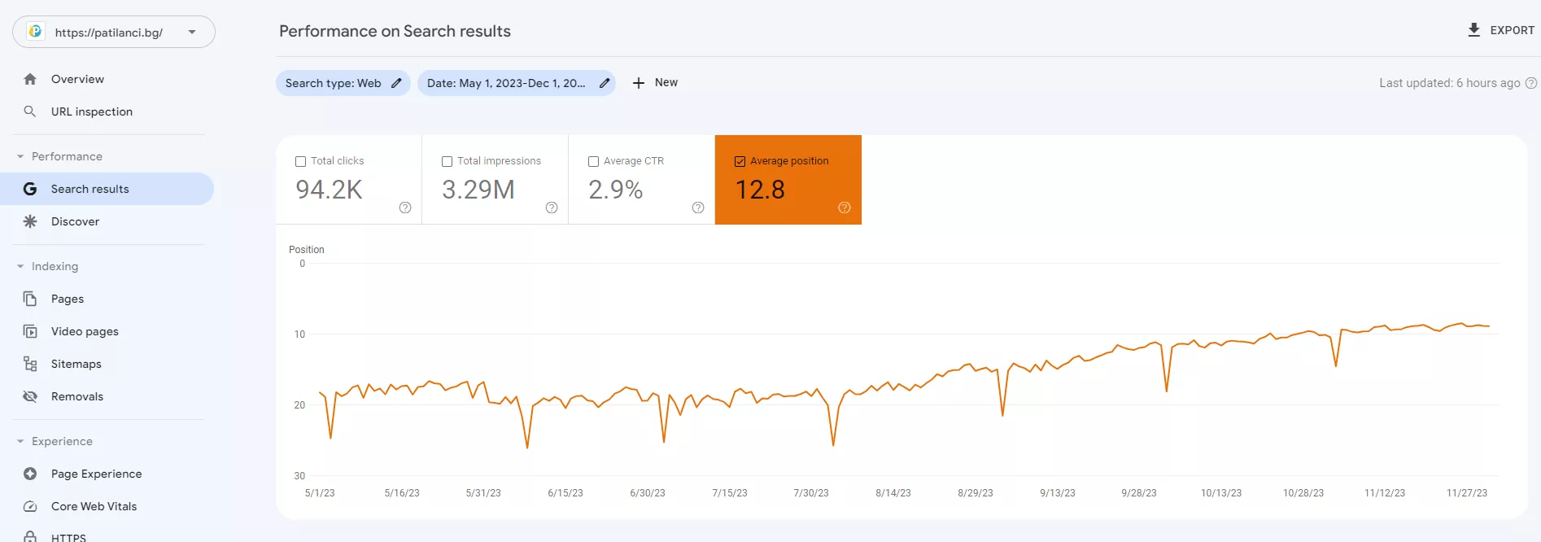The image size is (1541, 542).
Task: Click help icon on Average CTR card
Action: [x=698, y=208]
